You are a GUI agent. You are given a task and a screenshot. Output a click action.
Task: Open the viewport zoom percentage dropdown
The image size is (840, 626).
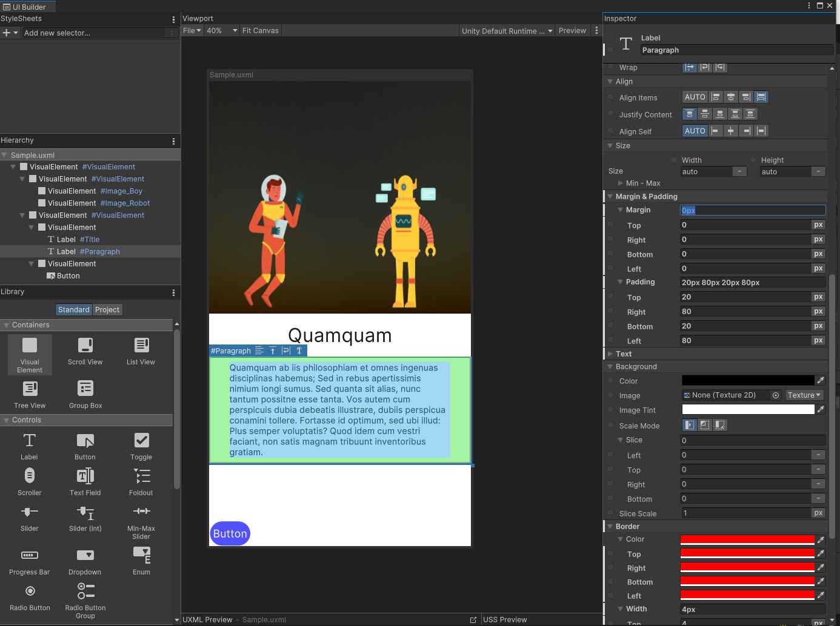[x=222, y=31]
